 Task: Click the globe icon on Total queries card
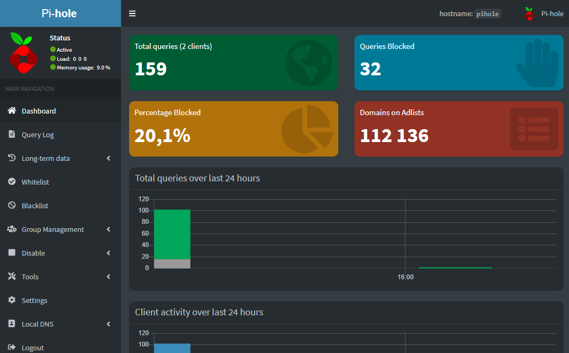click(309, 62)
